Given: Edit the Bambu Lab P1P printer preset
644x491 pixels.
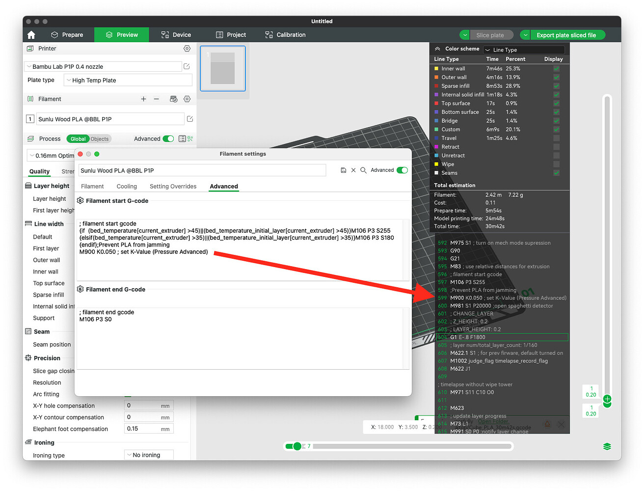Looking at the screenshot, I should 187,66.
